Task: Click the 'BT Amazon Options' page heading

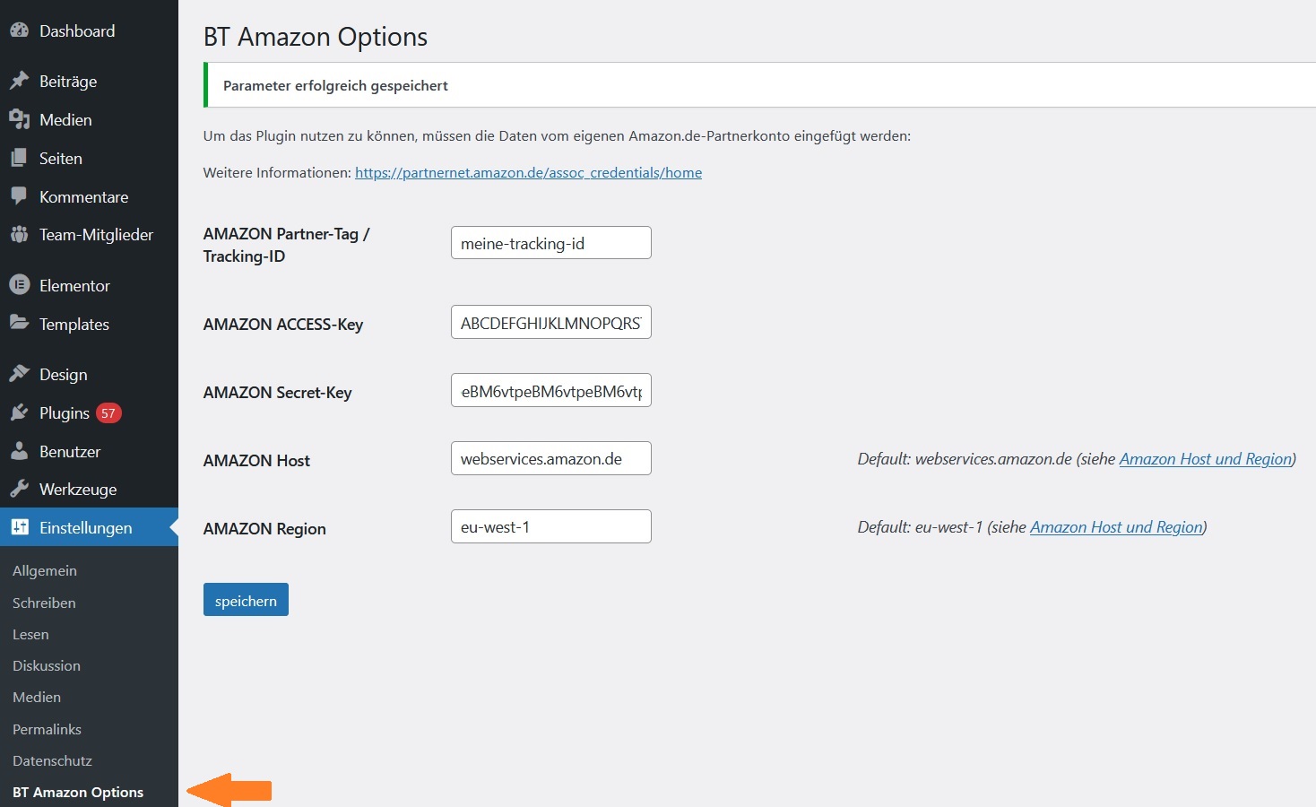Action: coord(316,37)
